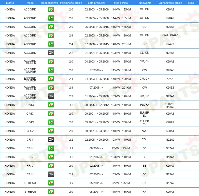This screenshot has width=199, height=196.
Task: Click the petrol icon in the FR-V D17A2 row
Action: point(51,148)
